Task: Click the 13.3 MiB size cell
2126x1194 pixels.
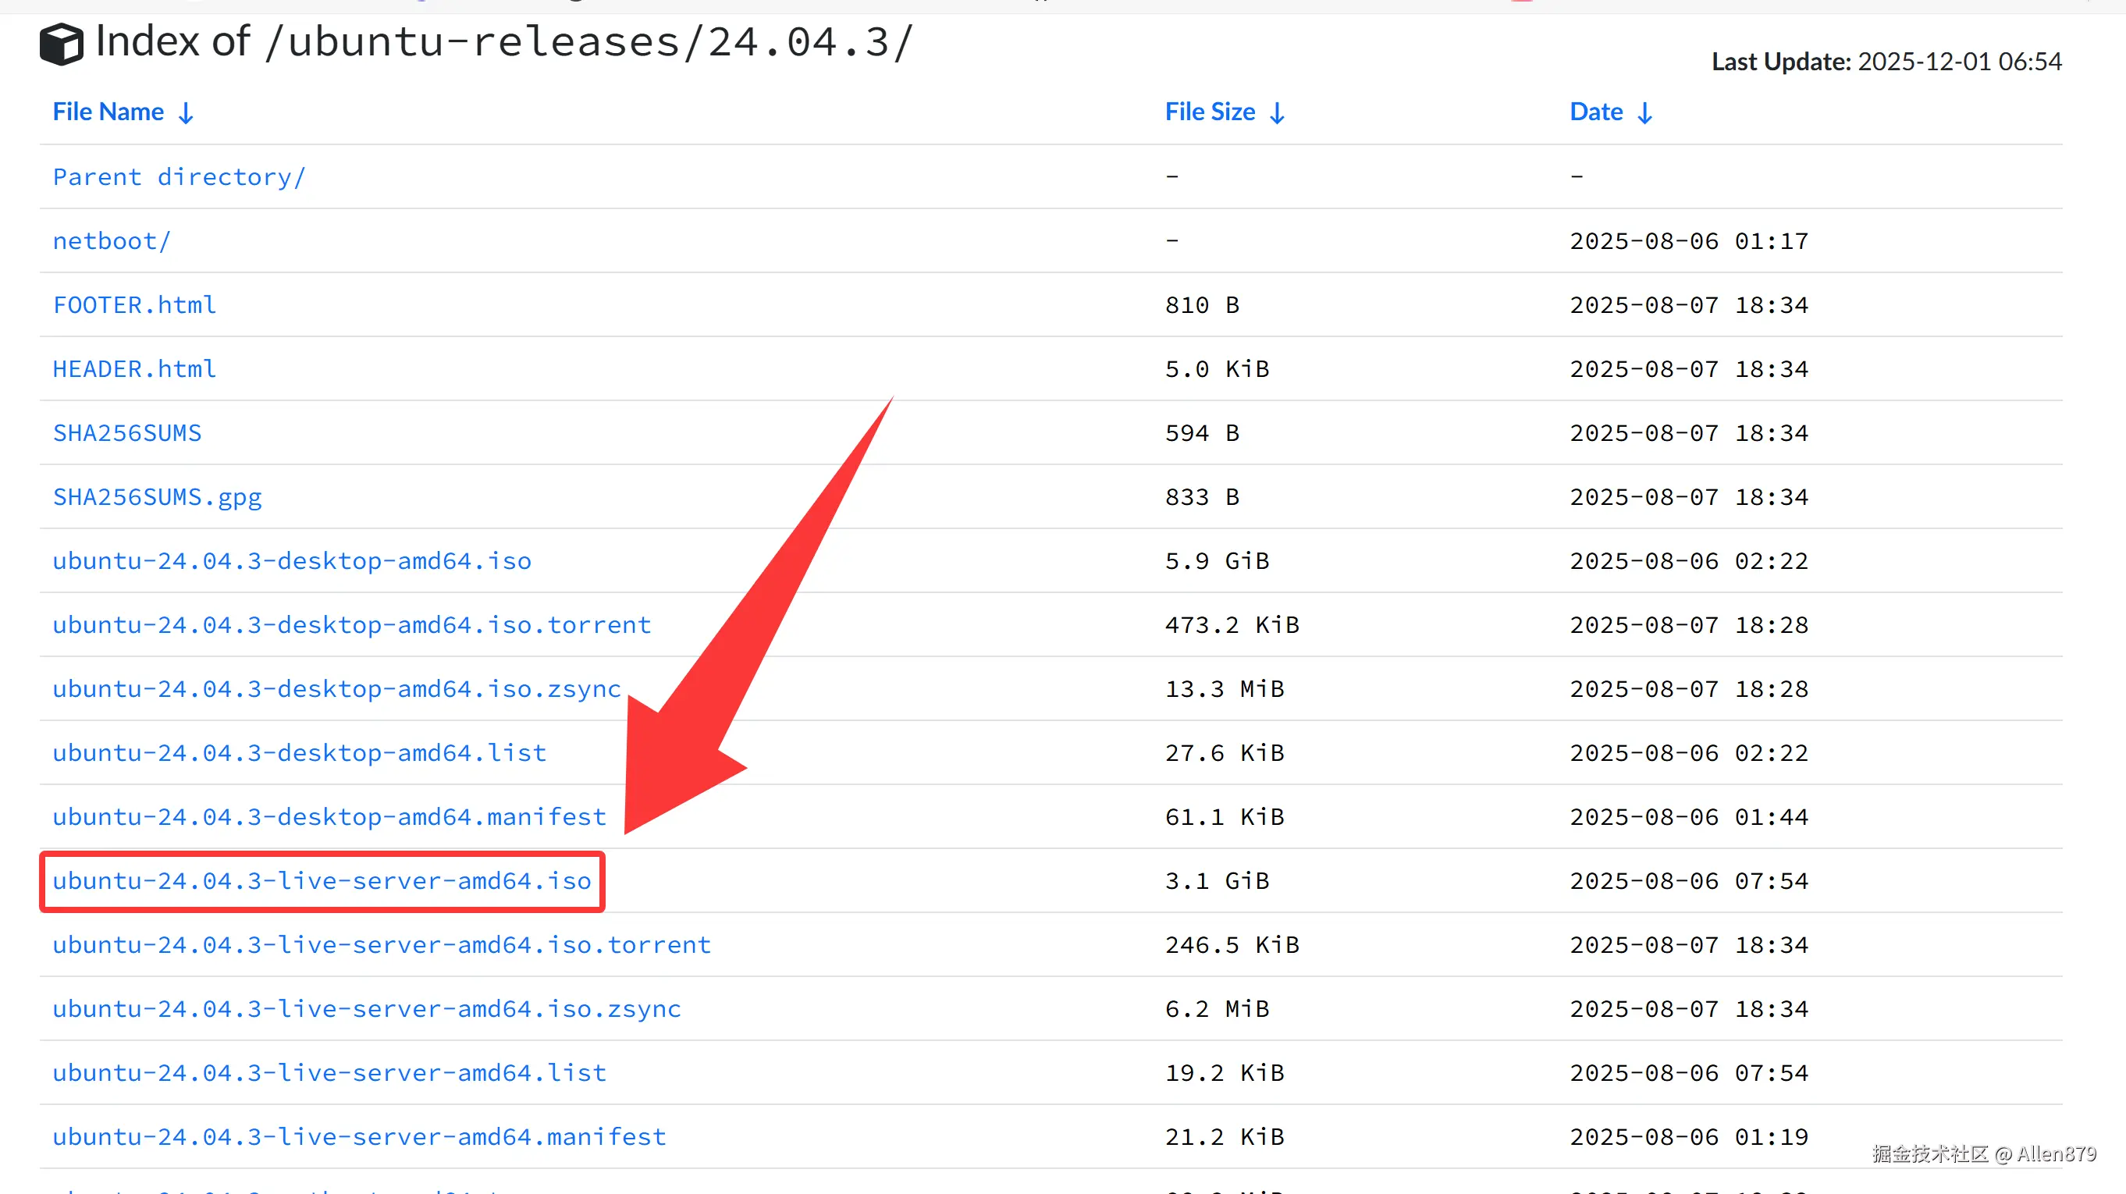Action: pyautogui.click(x=1225, y=688)
